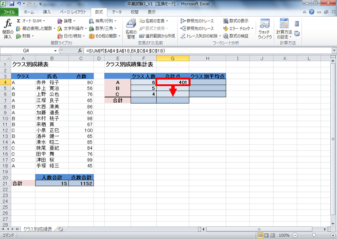
Task: Click Trace Dependents (参照先のトレース)
Action: click(197, 28)
